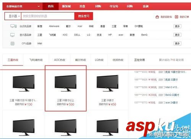Select capitalized Acer in desktop brand row
The image size is (191, 139).
tap(80, 26)
